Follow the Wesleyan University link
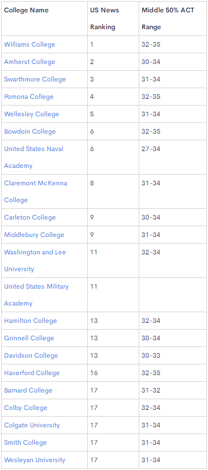 coord(35,460)
